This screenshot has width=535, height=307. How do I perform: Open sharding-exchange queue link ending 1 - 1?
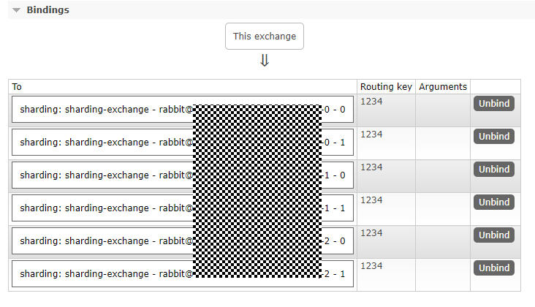183,208
